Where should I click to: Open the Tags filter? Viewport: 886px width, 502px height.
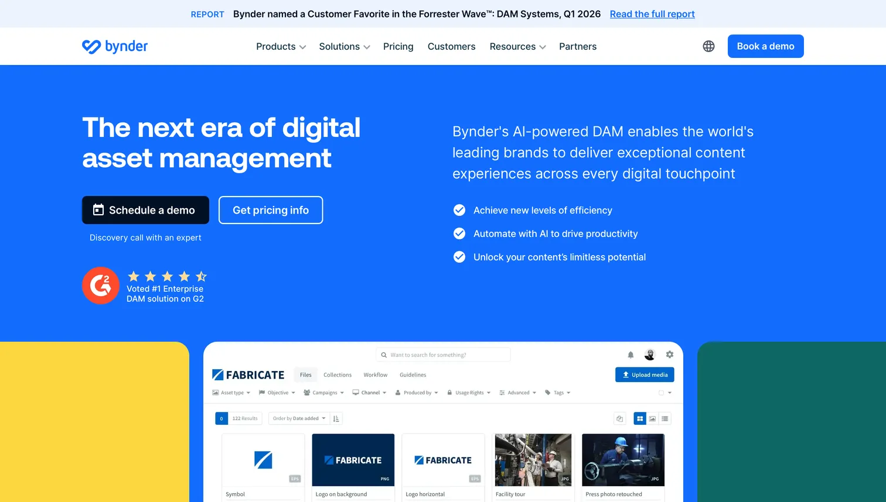coord(558,393)
